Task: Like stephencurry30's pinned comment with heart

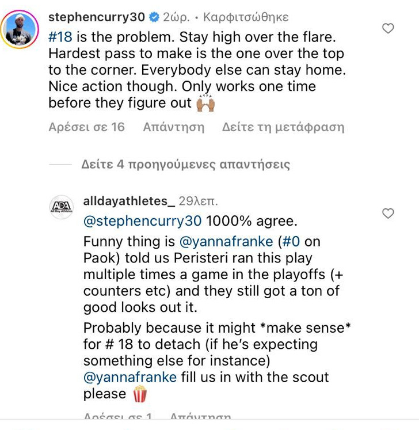Action: click(388, 28)
